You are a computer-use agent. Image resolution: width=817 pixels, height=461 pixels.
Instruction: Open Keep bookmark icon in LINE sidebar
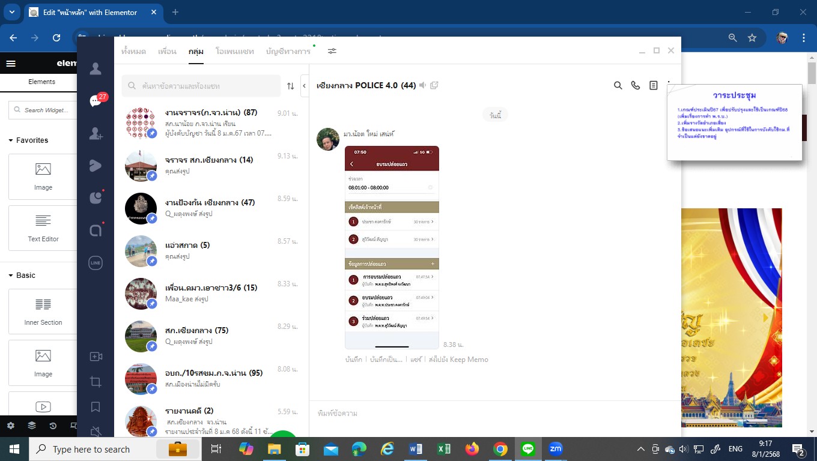(96, 407)
